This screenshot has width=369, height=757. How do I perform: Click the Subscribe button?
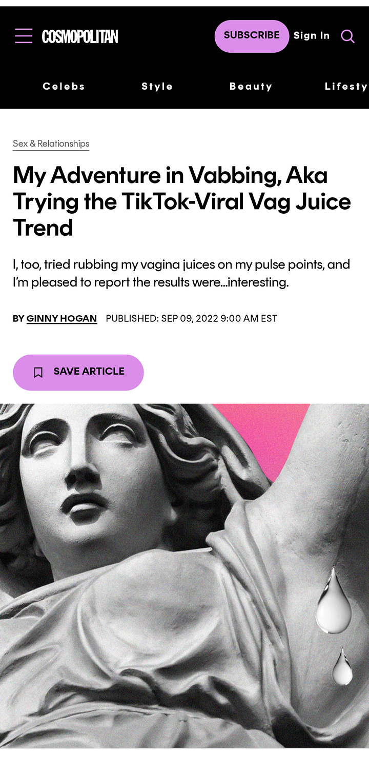pos(252,36)
